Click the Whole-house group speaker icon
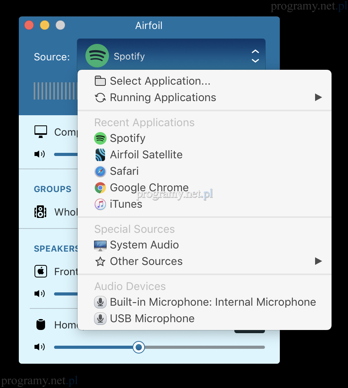Screen dimensions: 348x388 pos(41,212)
